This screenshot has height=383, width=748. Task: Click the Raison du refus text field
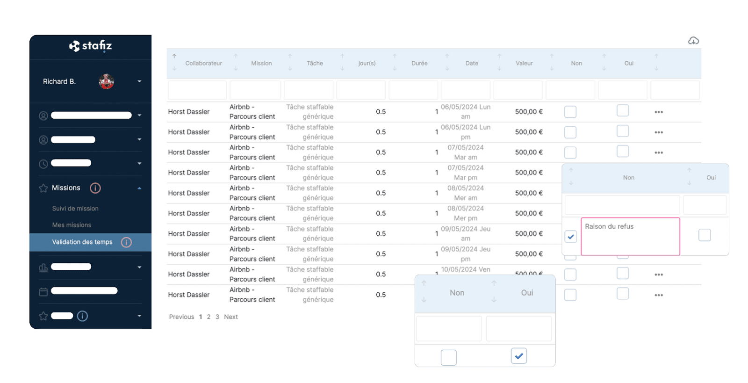tap(630, 237)
